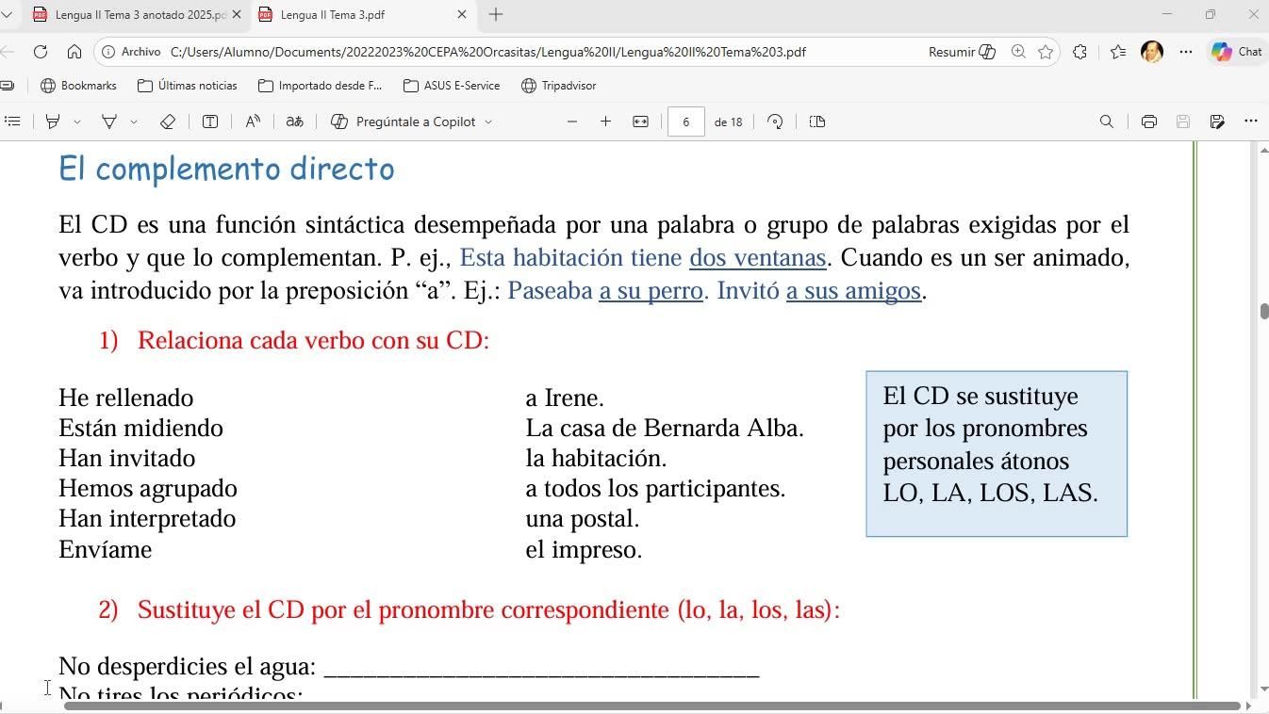Click the fit to width icon
This screenshot has height=714, width=1269.
click(640, 122)
